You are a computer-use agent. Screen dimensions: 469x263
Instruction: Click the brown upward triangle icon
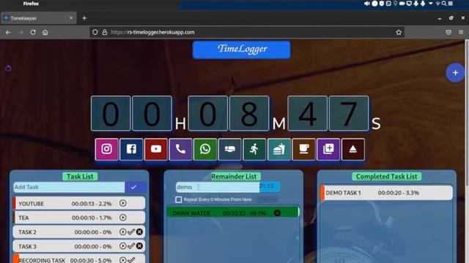pyautogui.click(x=353, y=149)
